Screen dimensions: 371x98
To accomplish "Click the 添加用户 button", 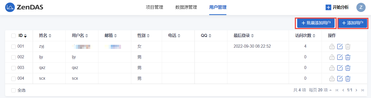I will 353,23.
